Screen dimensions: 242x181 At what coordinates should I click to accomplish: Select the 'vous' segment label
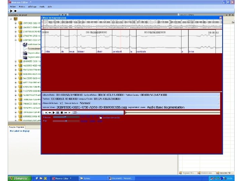point(72,52)
